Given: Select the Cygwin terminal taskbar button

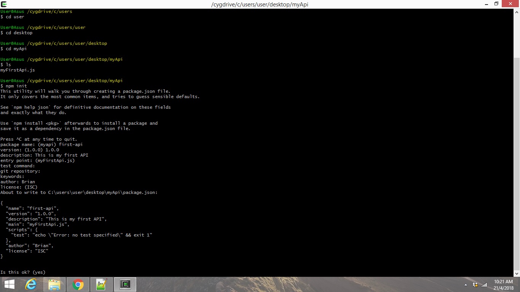Looking at the screenshot, I should (125, 284).
